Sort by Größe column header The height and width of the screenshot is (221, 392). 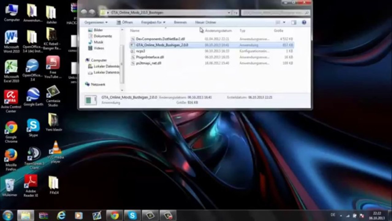278,31
